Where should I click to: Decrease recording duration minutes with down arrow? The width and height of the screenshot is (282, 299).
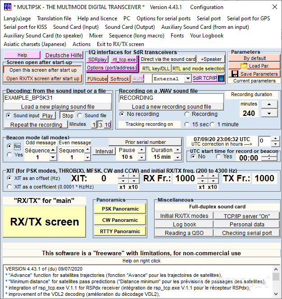[269, 114]
